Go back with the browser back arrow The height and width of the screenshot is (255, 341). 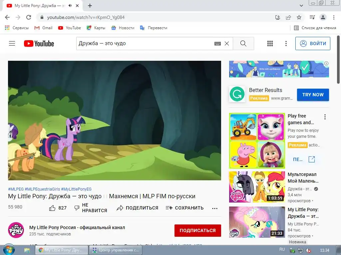tap(7, 17)
